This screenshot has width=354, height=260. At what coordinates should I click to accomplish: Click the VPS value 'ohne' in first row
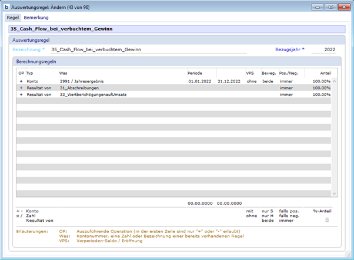pyautogui.click(x=251, y=81)
